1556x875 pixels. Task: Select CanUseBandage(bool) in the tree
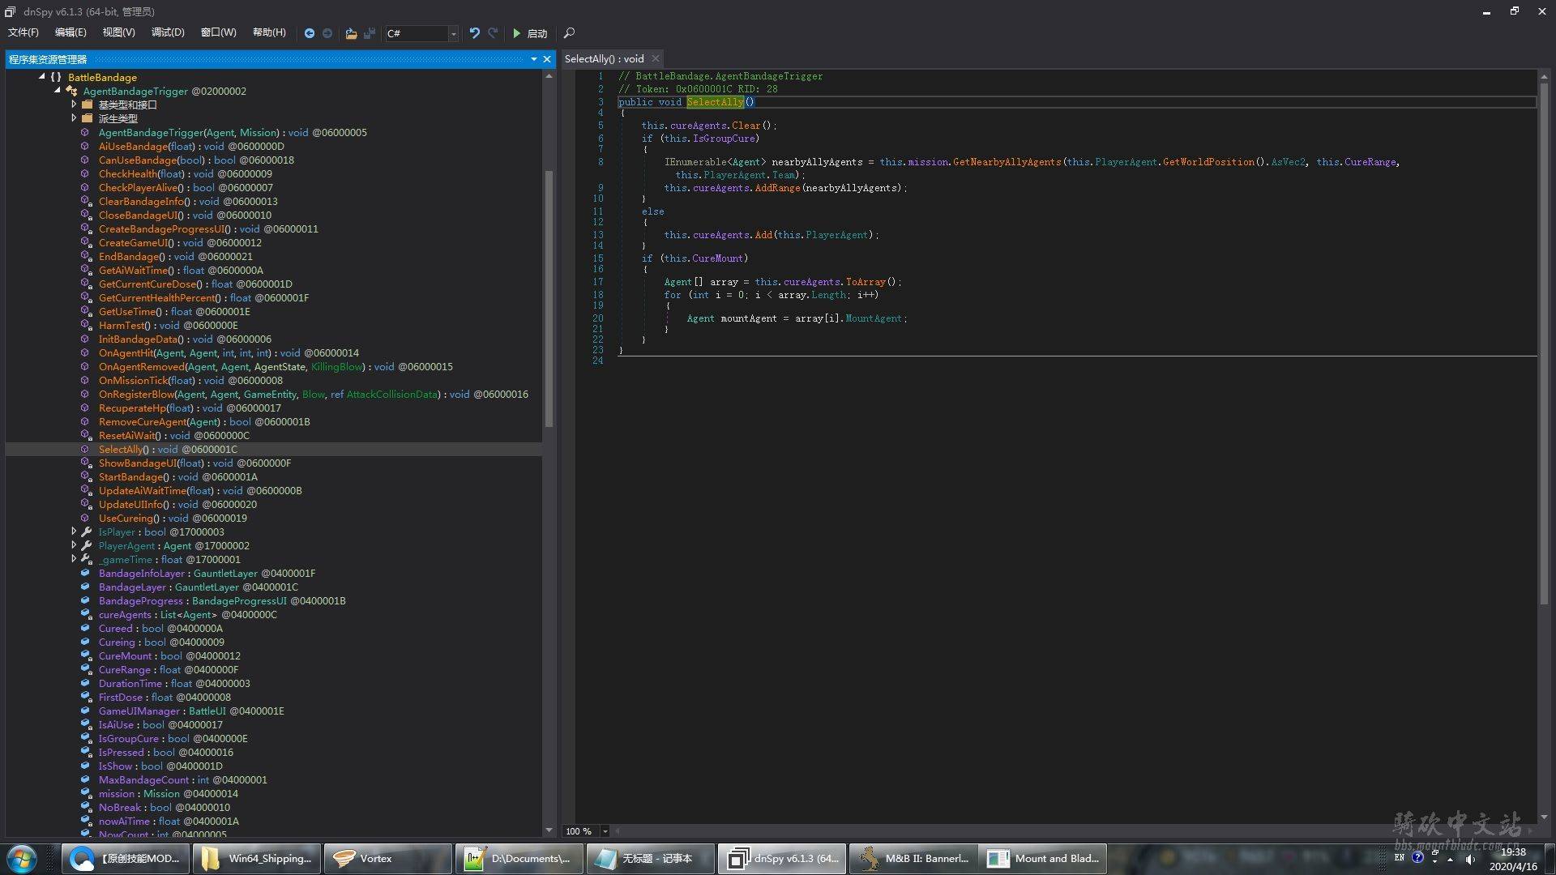(x=196, y=160)
